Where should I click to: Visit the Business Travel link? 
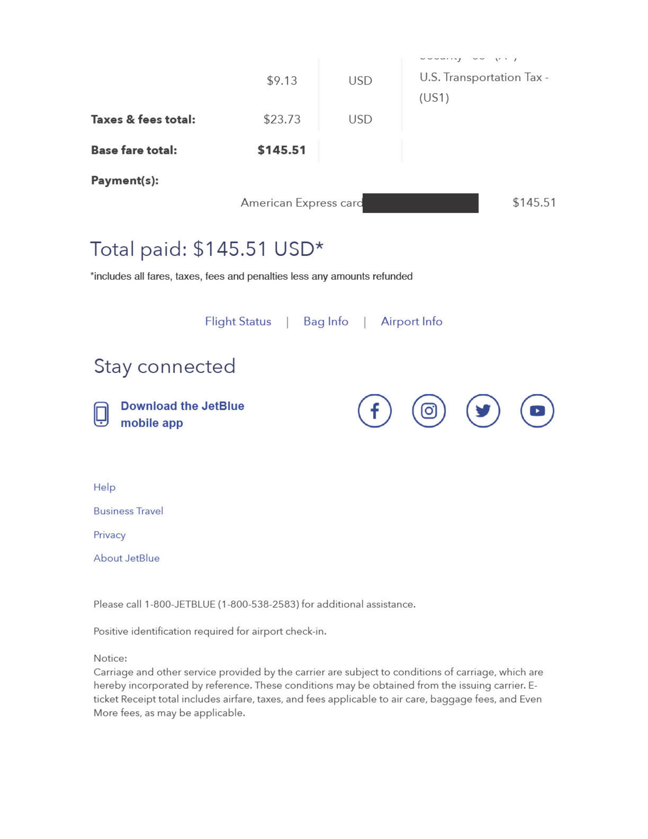[x=128, y=511]
